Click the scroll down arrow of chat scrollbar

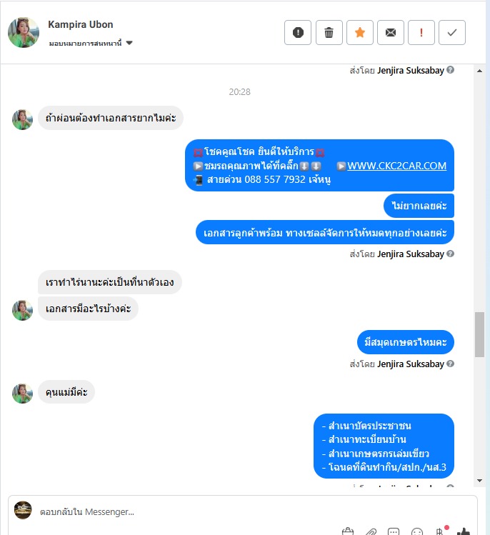tap(479, 481)
